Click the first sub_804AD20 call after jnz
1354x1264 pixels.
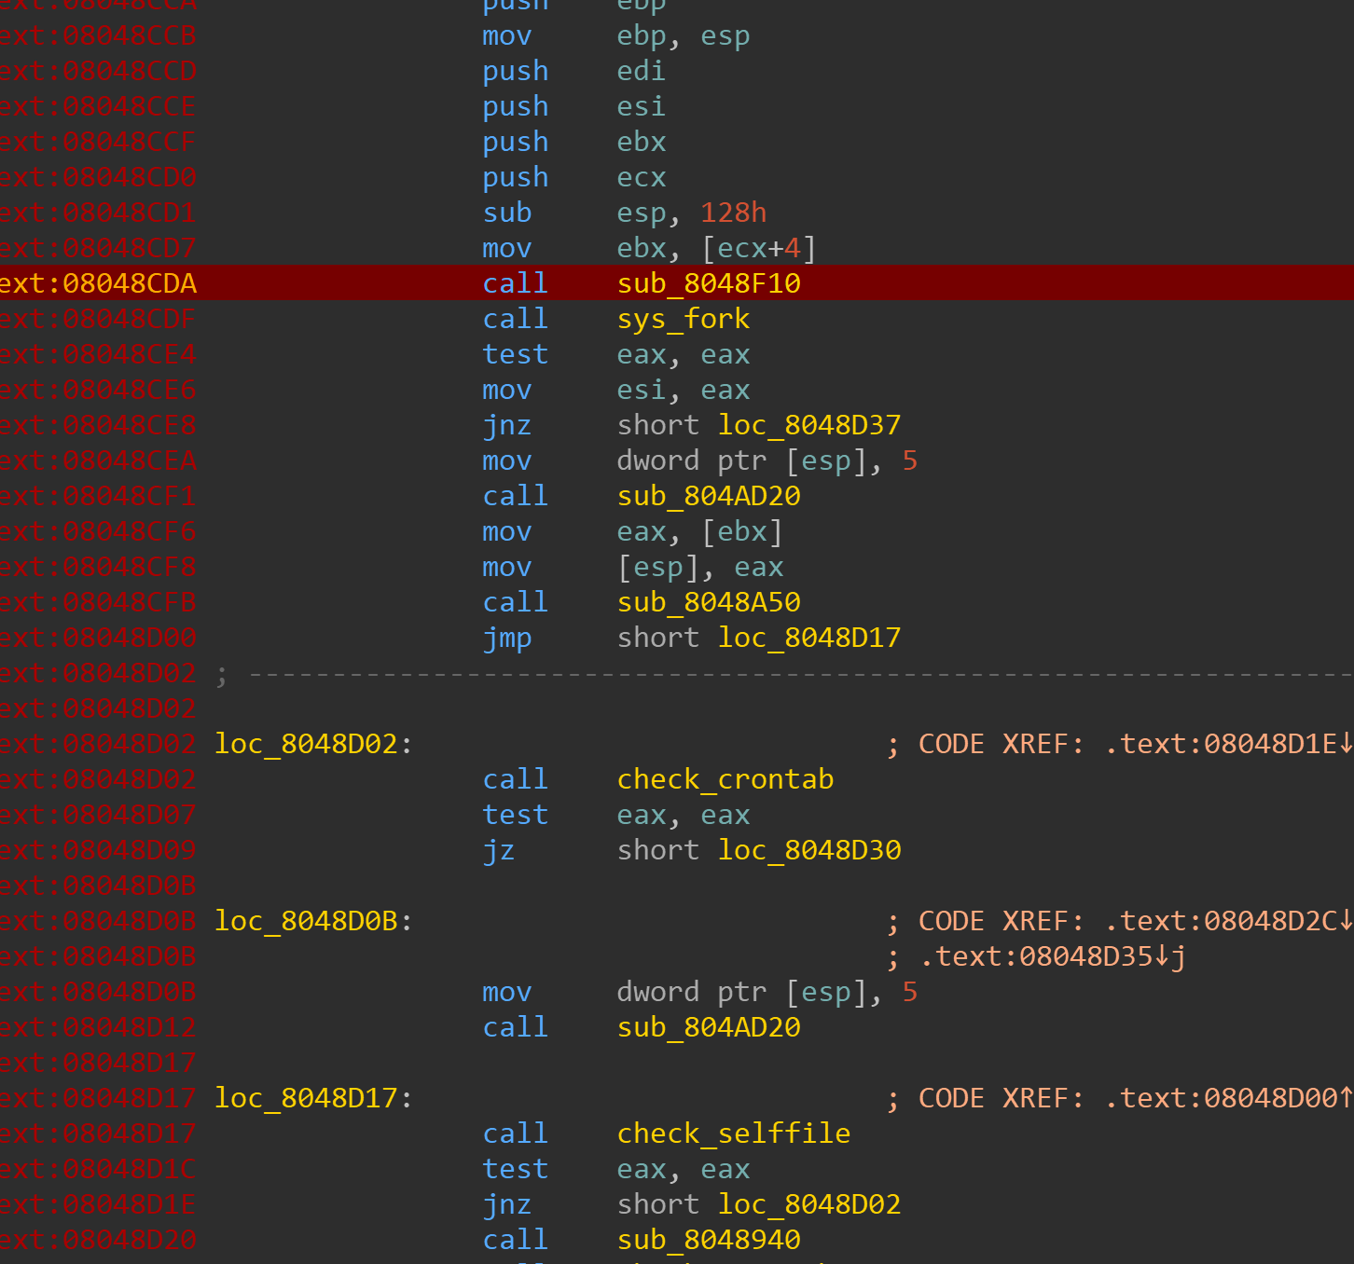click(x=709, y=496)
